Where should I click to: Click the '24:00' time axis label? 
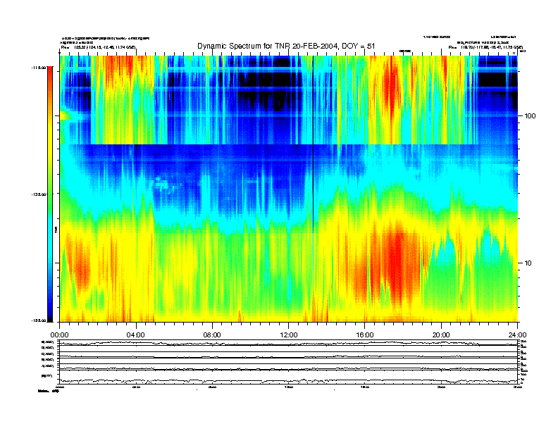point(517,335)
